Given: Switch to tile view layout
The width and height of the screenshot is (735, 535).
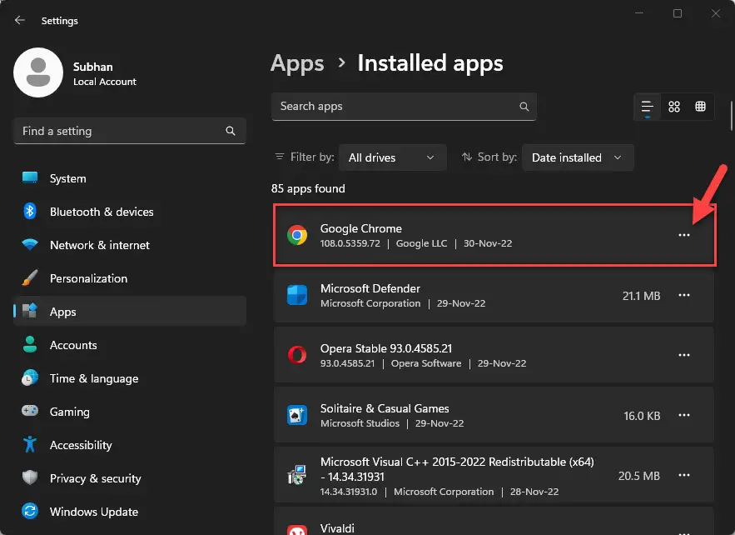Looking at the screenshot, I should coord(700,107).
